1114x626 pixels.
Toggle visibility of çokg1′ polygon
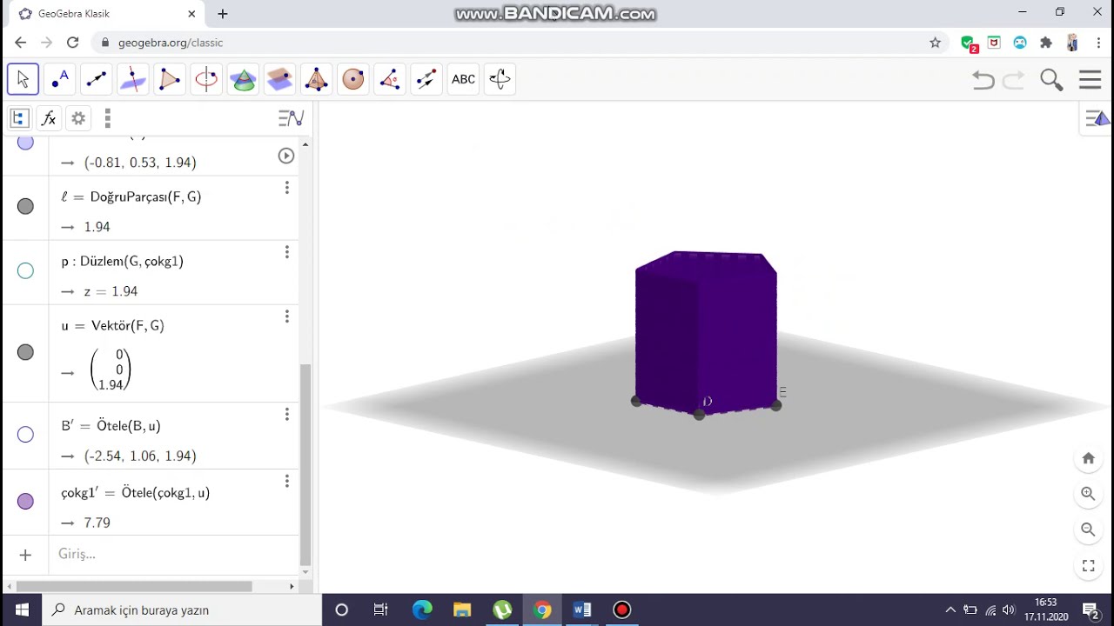tap(25, 502)
